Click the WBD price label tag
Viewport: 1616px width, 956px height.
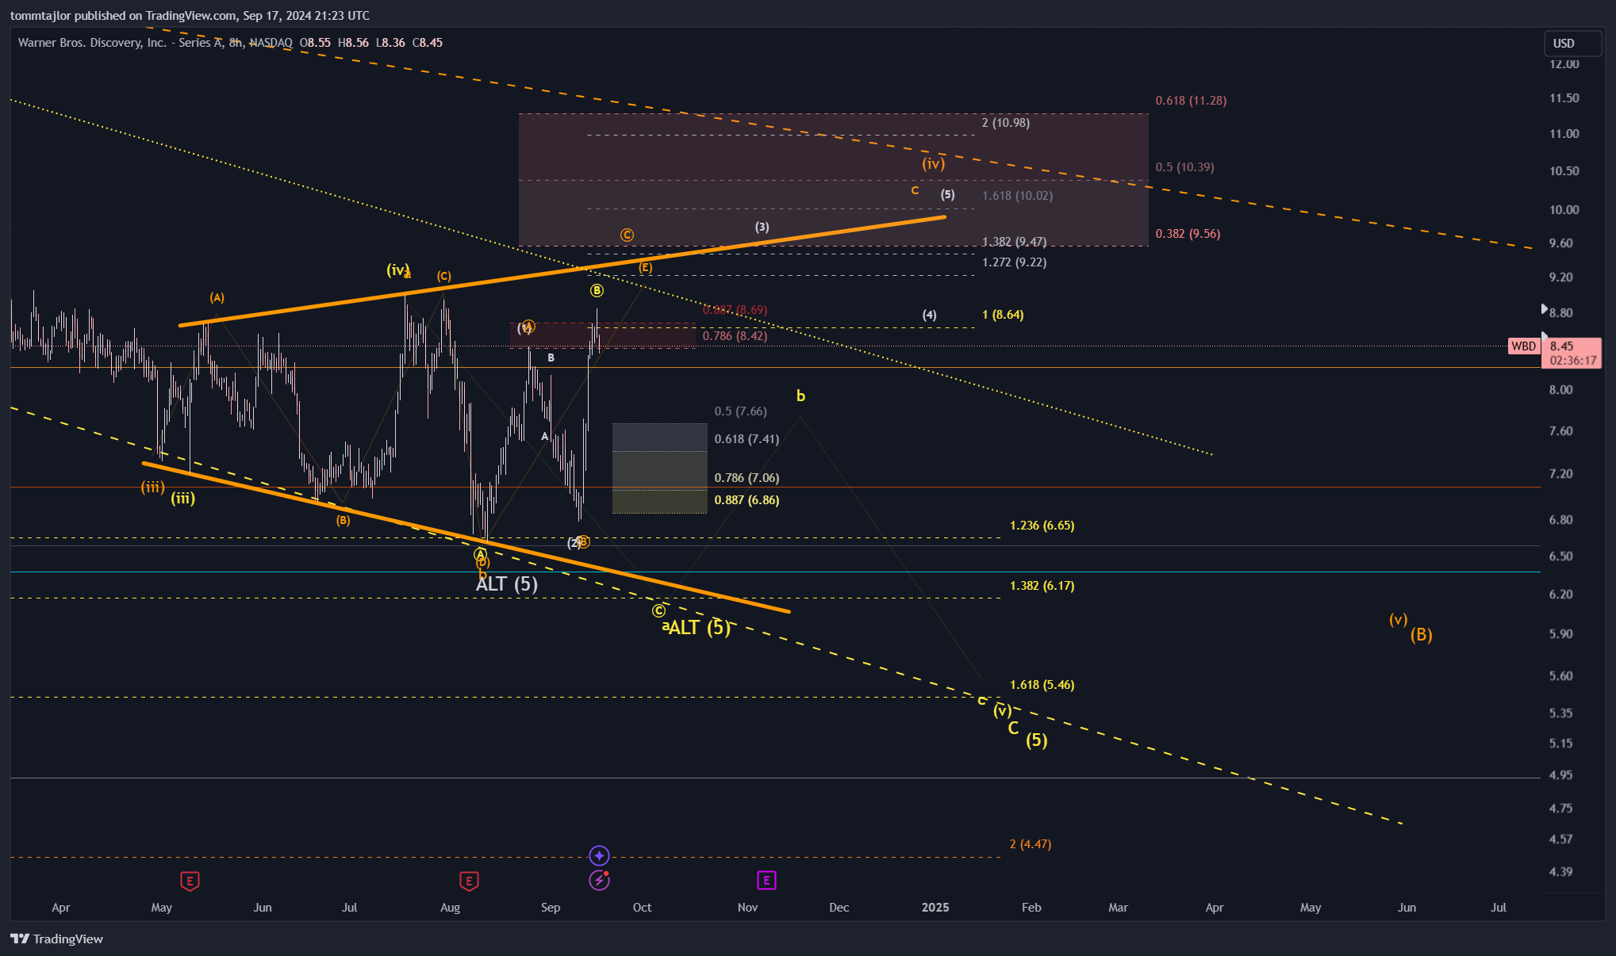(1523, 346)
